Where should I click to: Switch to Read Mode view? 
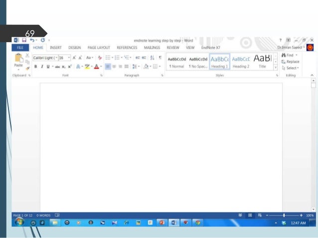tap(240, 215)
